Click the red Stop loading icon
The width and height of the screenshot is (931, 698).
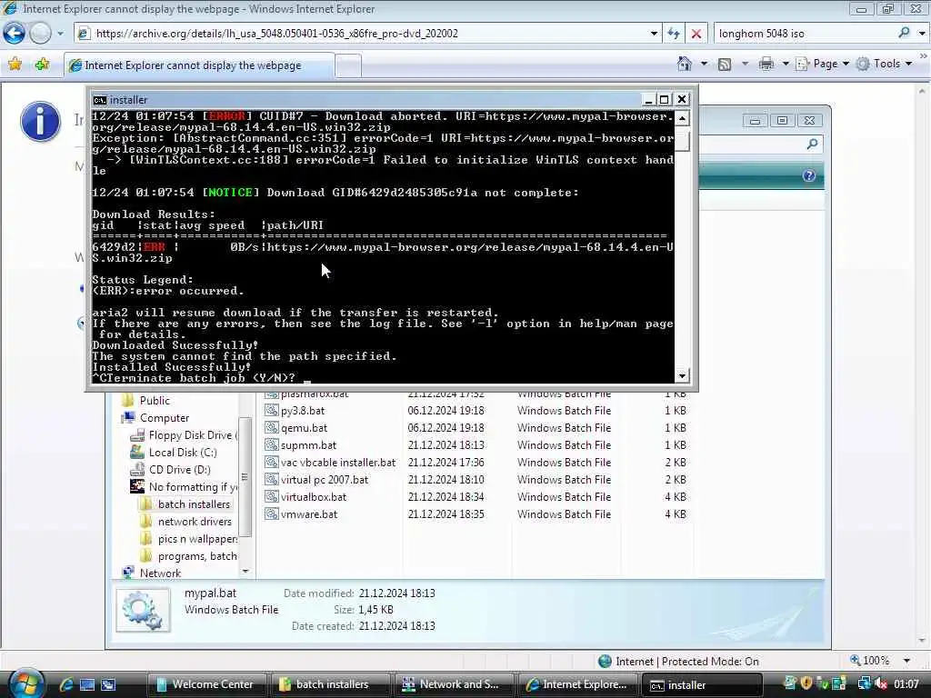tap(696, 34)
